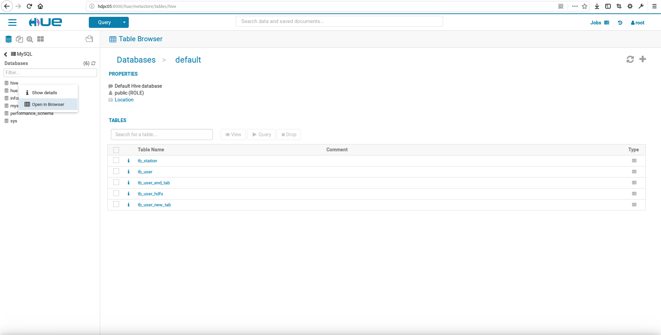Viewport: 661px width, 335px height.
Task: Refresh the Databases list in sidebar
Action: click(x=93, y=63)
